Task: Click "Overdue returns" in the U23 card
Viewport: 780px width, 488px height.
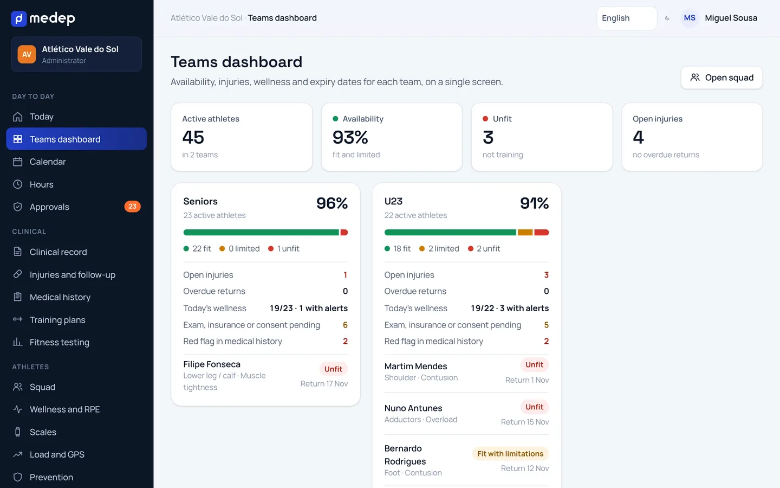Action: pos(415,291)
